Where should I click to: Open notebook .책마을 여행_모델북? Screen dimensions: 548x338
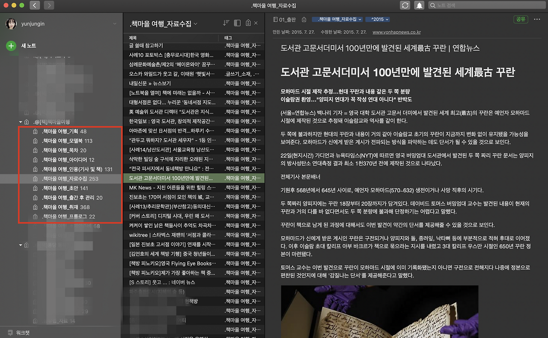point(67,141)
